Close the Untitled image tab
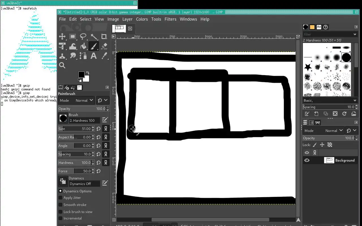This screenshot has width=362, height=226. [x=130, y=29]
